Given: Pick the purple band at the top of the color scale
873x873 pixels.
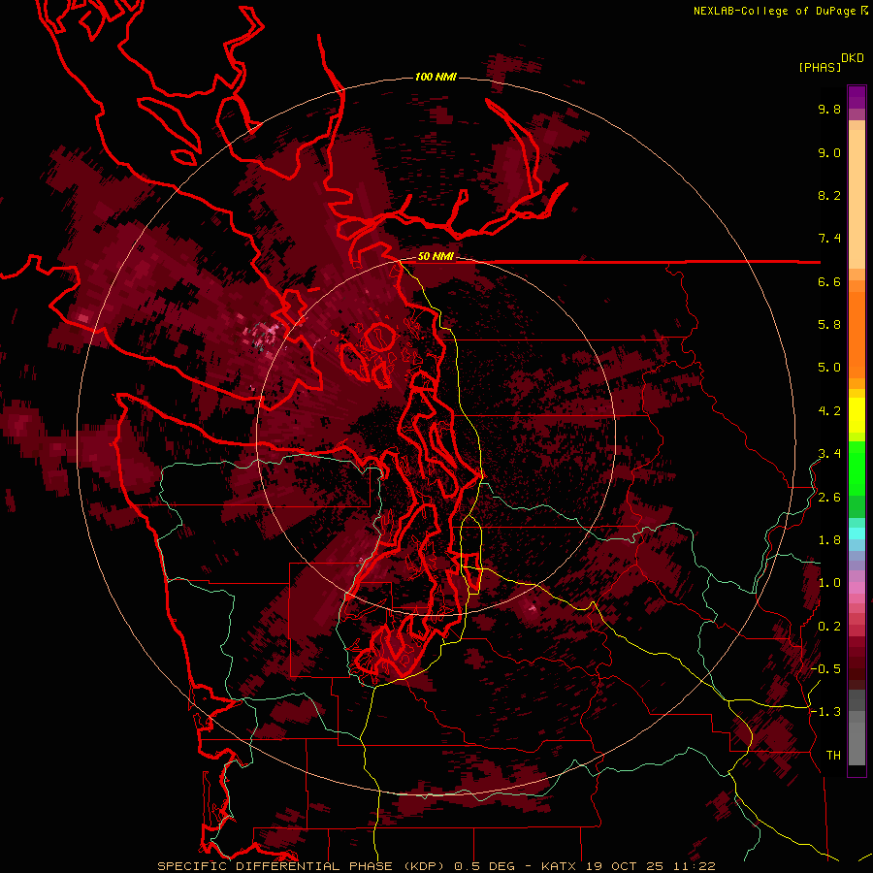Looking at the screenshot, I should [857, 97].
